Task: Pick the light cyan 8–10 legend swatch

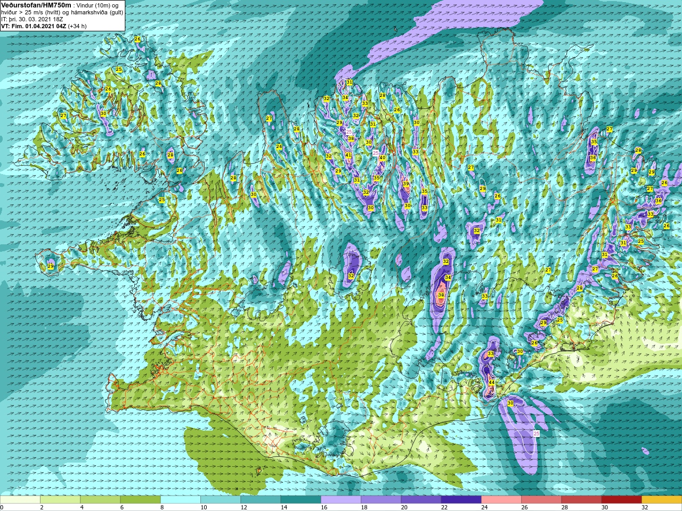Action: [x=181, y=500]
